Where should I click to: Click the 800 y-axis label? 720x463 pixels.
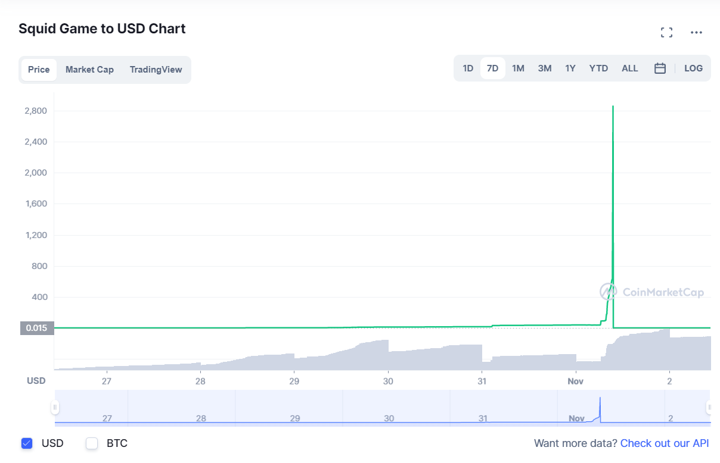[x=39, y=266]
